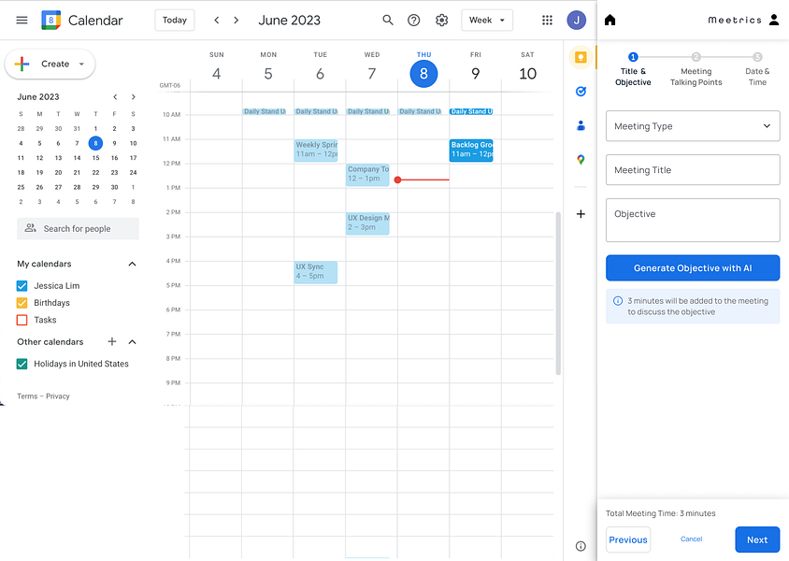Select date 8 highlighted in mini calendar
This screenshot has width=789, height=561.
point(95,143)
